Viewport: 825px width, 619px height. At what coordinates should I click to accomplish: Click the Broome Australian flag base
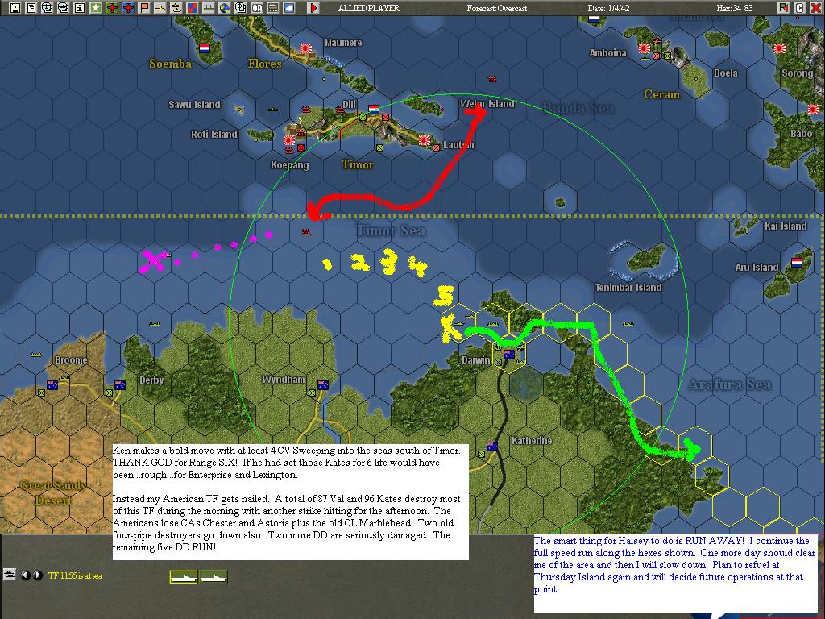52,384
